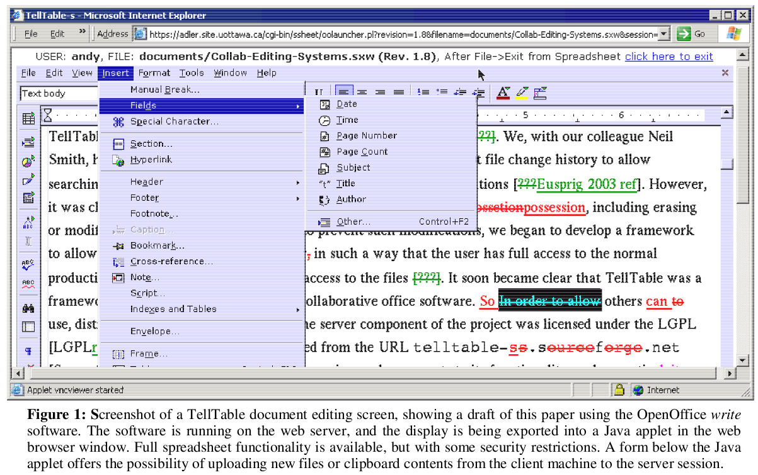This screenshot has height=475, width=758.
Task: Run the Spellcheck icon with blue checkmark
Action: (28, 264)
